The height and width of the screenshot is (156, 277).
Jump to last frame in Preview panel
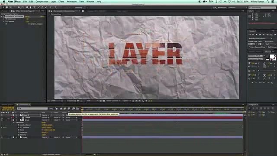click(264, 35)
